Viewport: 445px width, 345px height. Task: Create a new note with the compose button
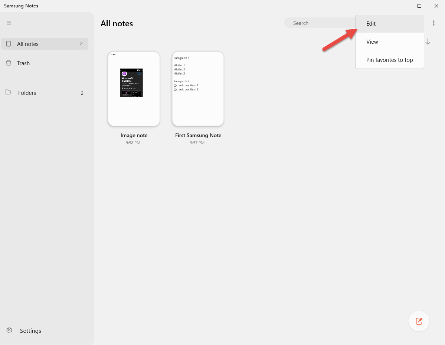419,321
